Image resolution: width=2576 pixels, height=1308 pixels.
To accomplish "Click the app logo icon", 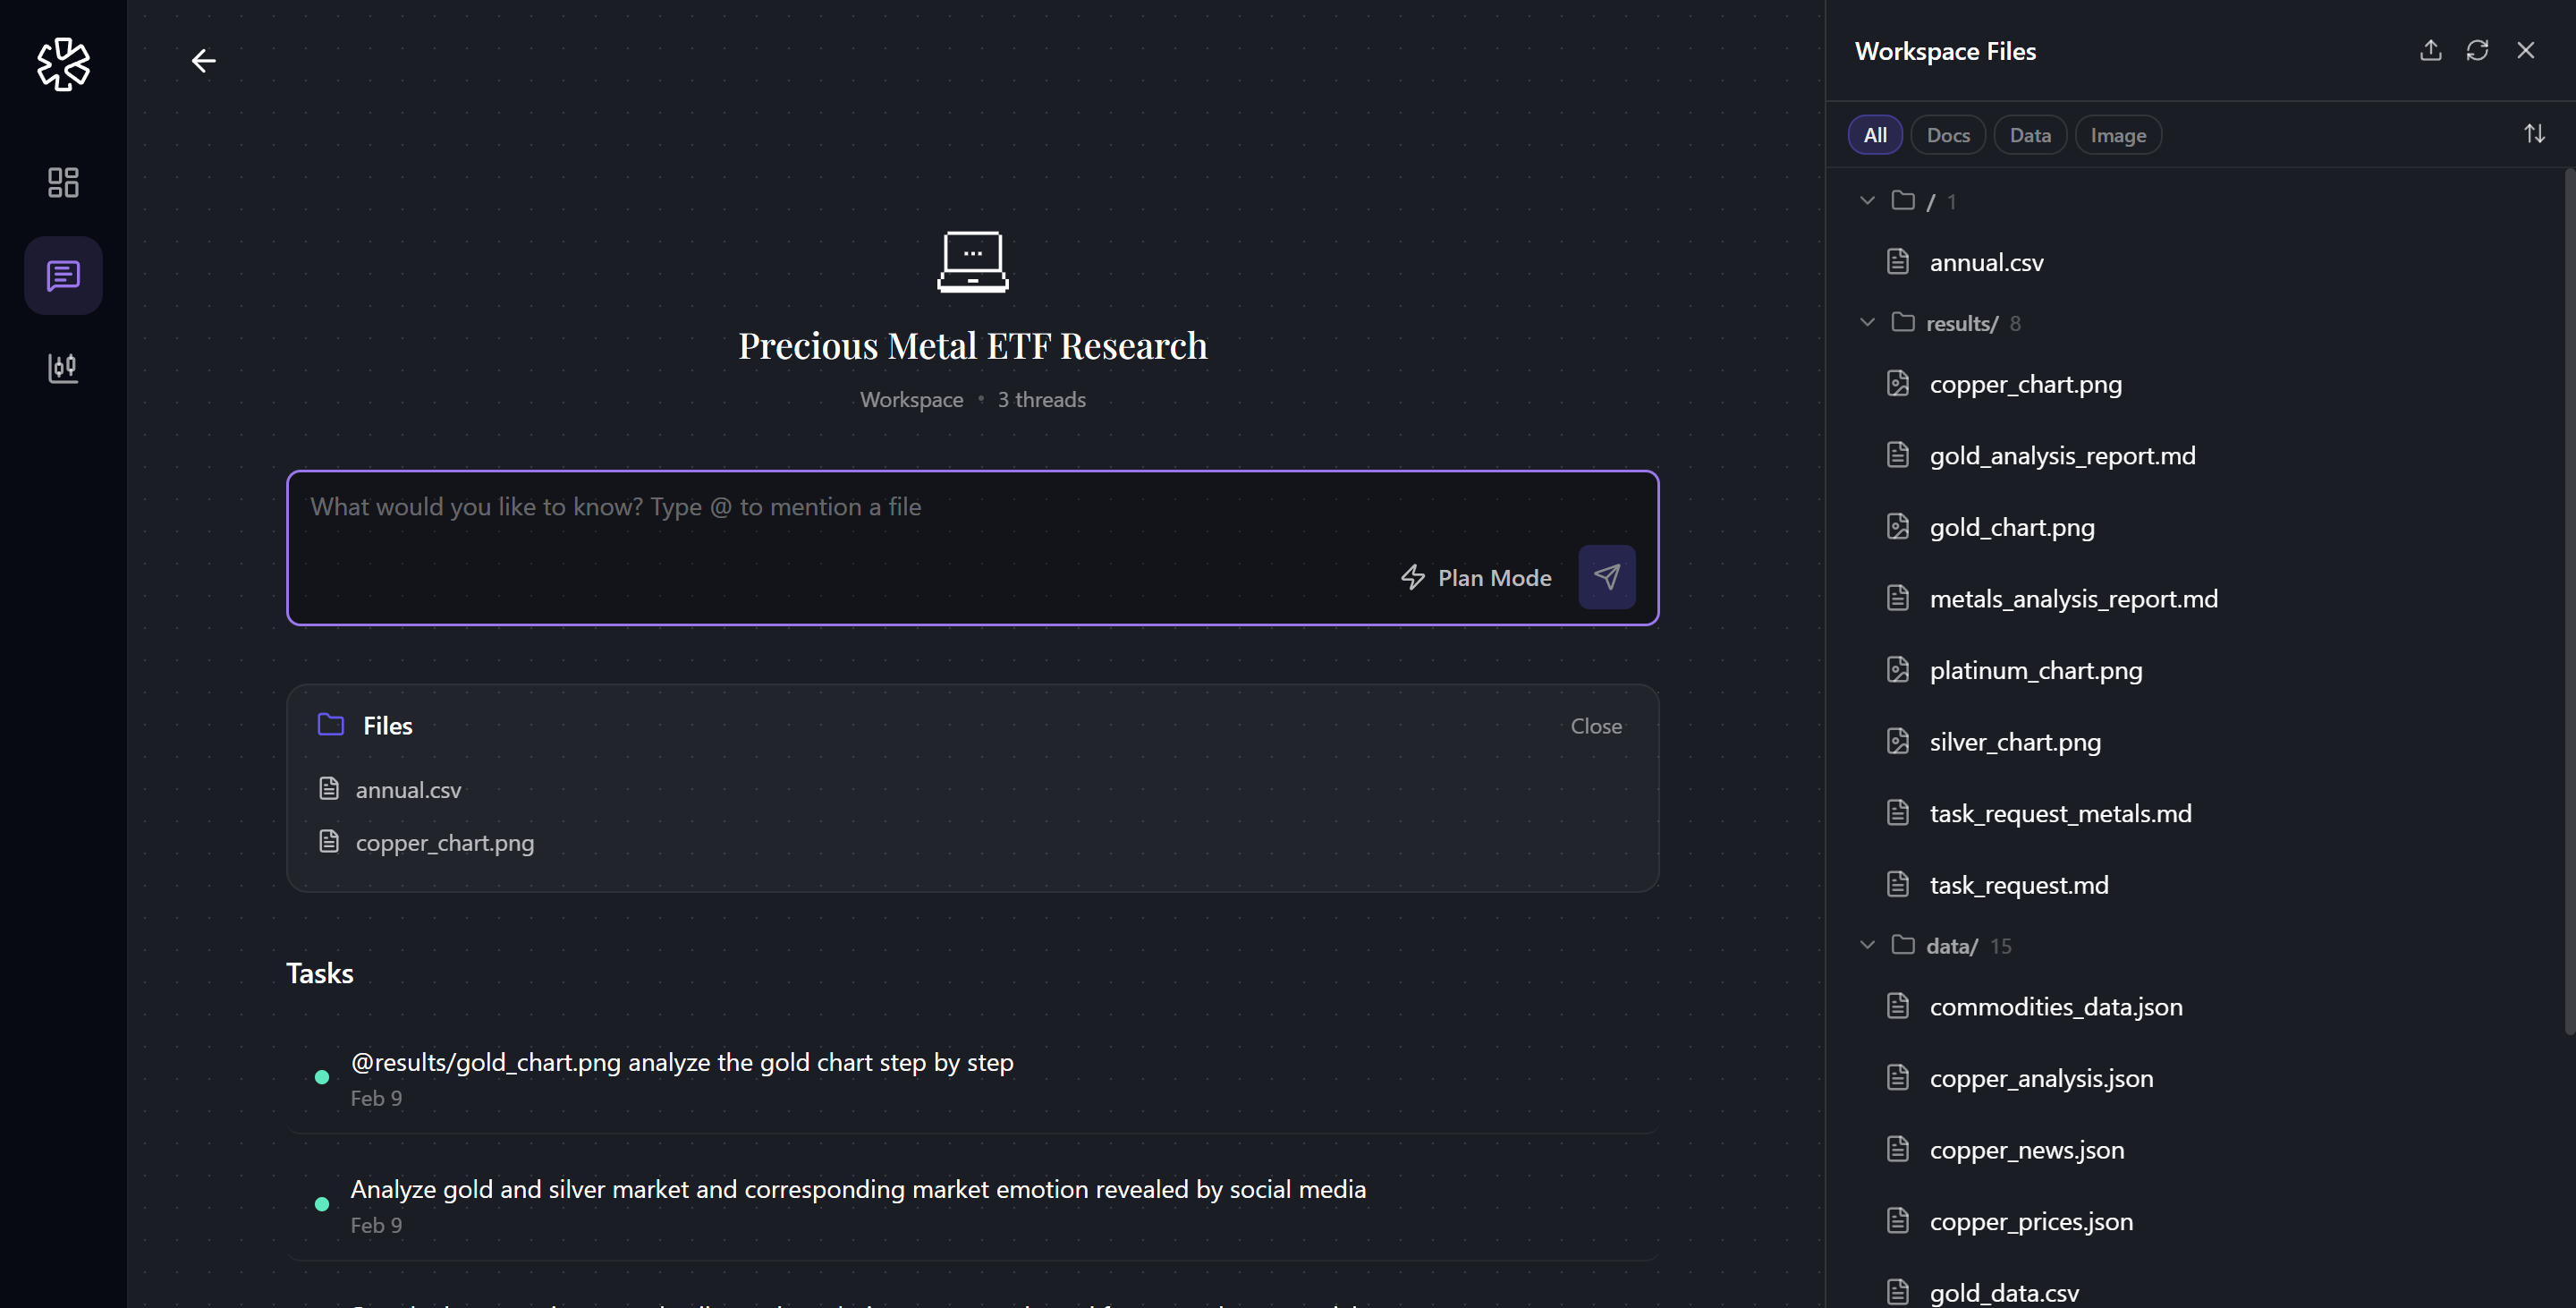I will pos(63,64).
